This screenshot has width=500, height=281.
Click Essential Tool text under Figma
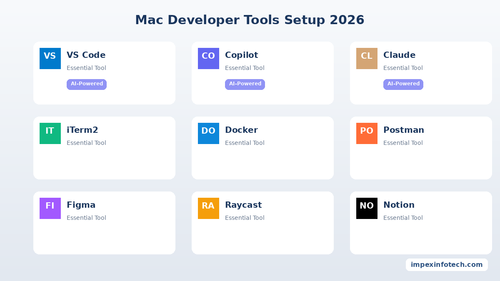[x=87, y=218]
